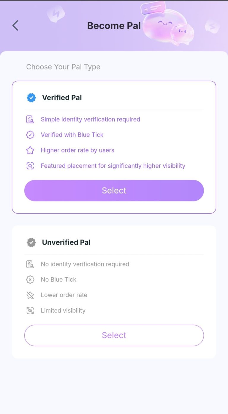Tap the No Blue Tick icon

tap(30, 280)
